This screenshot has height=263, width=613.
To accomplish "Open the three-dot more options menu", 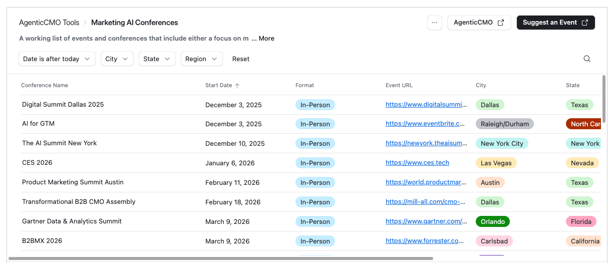I will pyautogui.click(x=434, y=23).
